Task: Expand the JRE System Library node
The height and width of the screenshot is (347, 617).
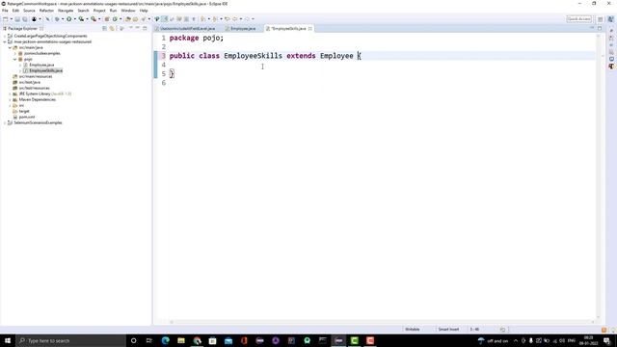Action: tap(10, 94)
